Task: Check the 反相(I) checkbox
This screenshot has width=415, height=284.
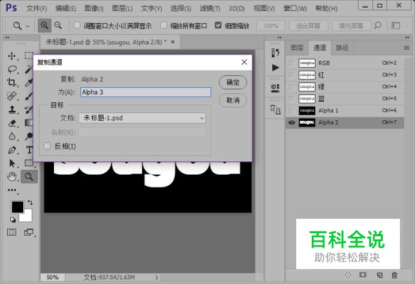Action: 47,146
